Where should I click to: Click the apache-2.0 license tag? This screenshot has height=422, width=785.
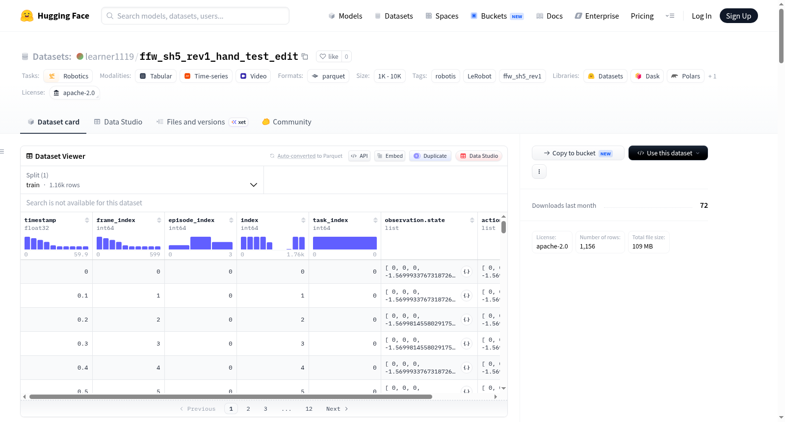[75, 93]
